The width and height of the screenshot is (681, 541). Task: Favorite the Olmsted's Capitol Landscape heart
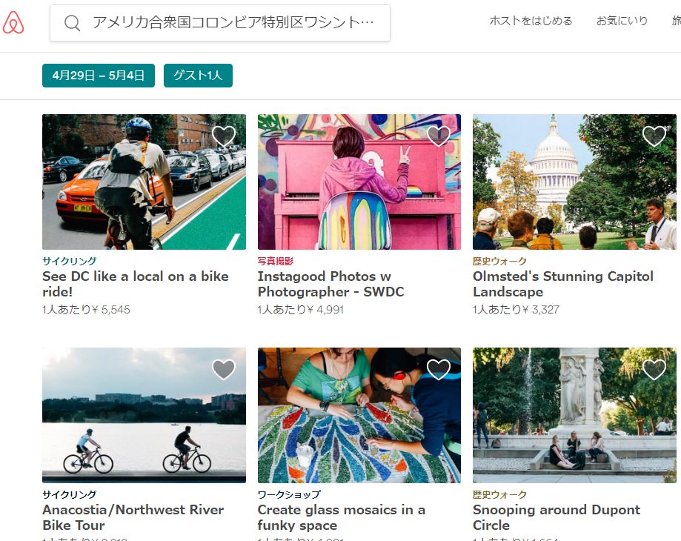click(654, 136)
